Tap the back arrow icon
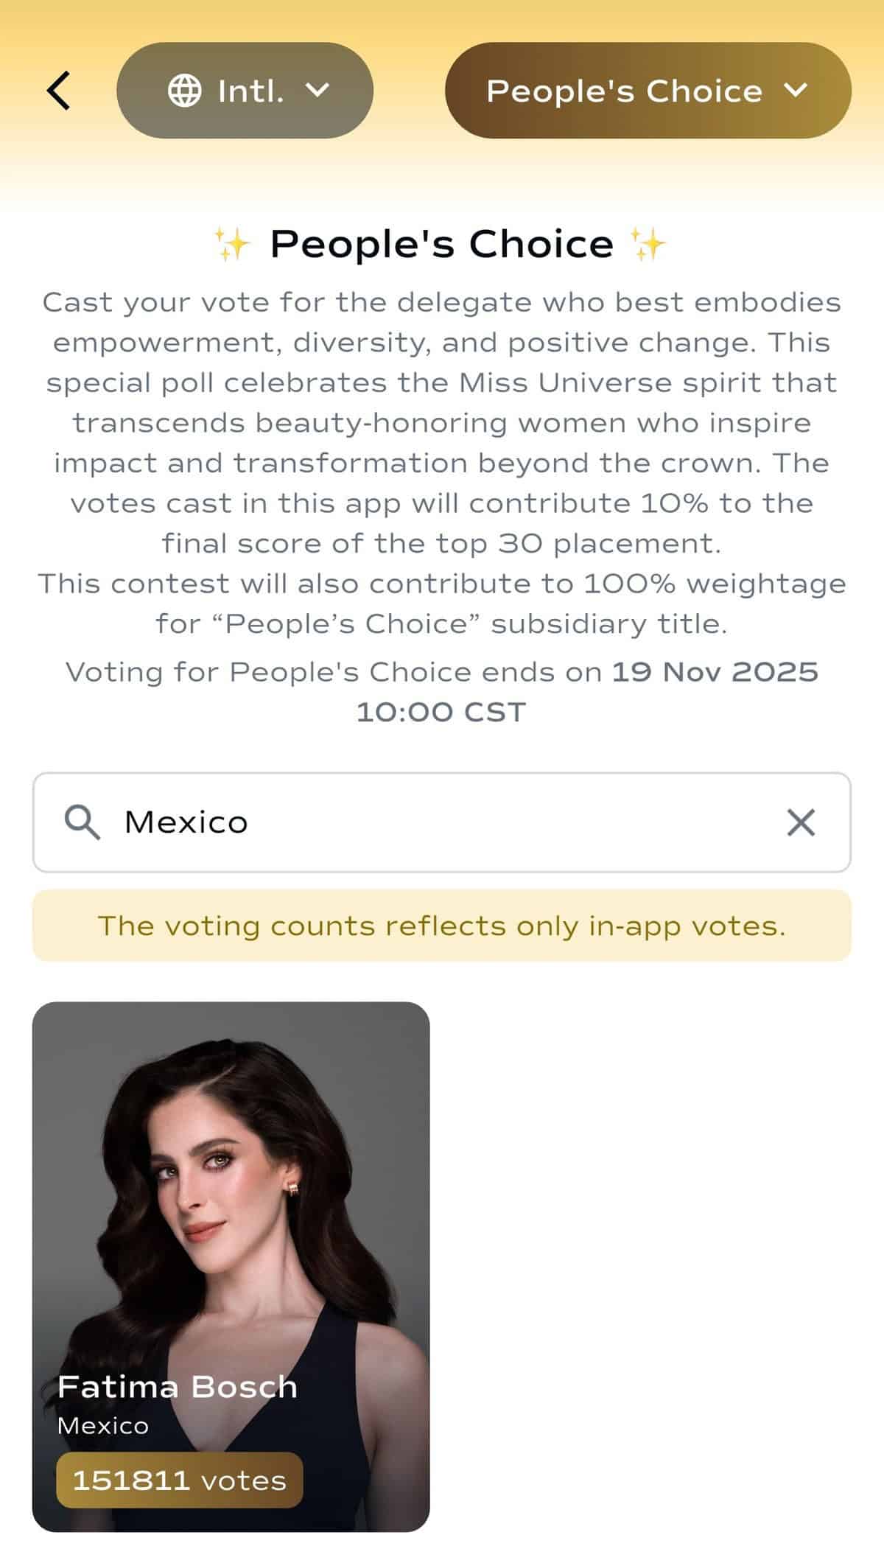Image resolution: width=884 pixels, height=1563 pixels. [x=59, y=91]
